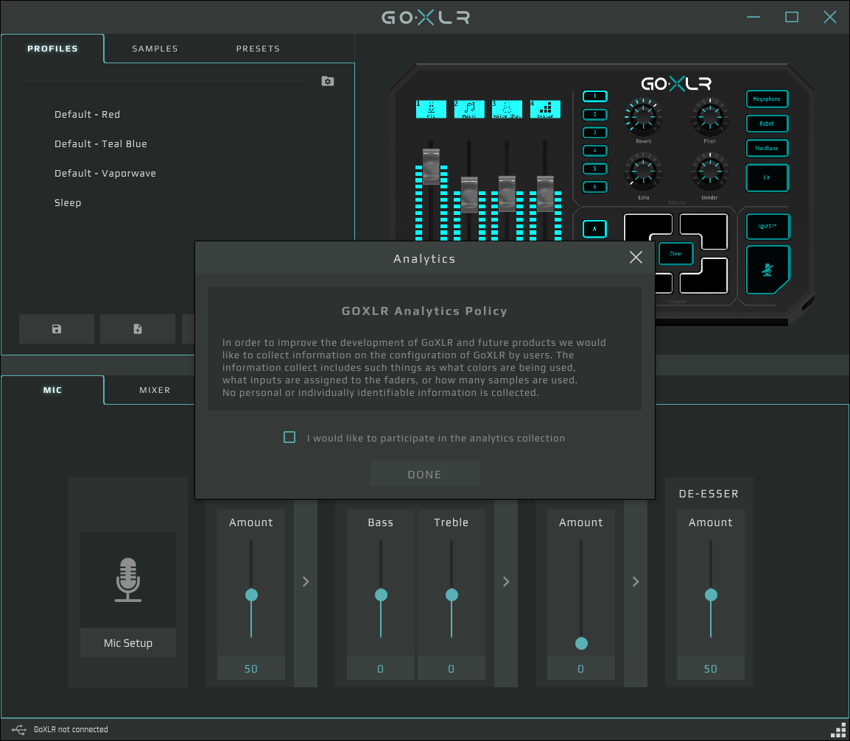Viewport: 850px width, 741px height.
Task: Click the De-Esser Amount slider handle
Action: 711,595
